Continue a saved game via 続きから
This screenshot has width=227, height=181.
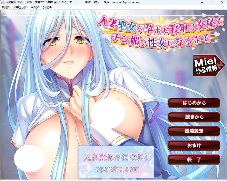tap(194, 117)
